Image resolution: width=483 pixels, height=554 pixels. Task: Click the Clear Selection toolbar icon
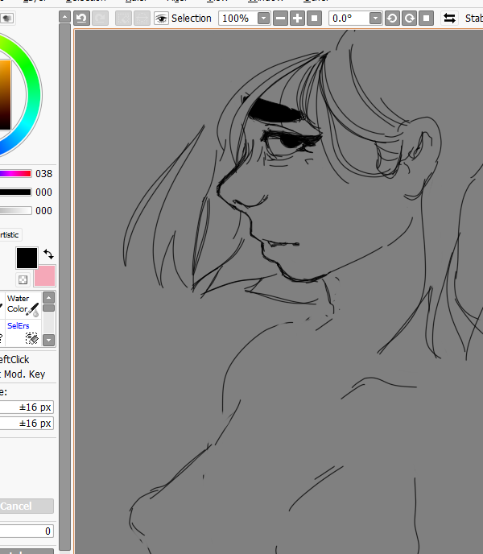pos(124,18)
